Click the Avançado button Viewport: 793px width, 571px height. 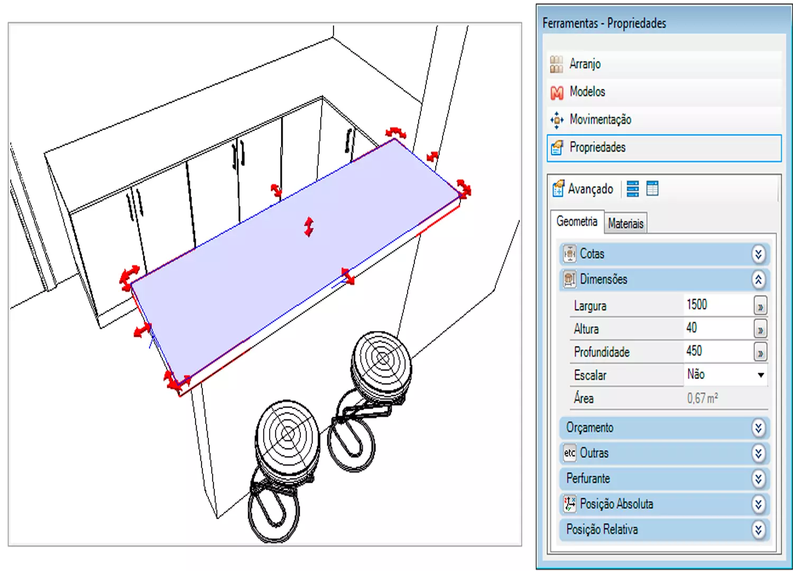pyautogui.click(x=583, y=189)
